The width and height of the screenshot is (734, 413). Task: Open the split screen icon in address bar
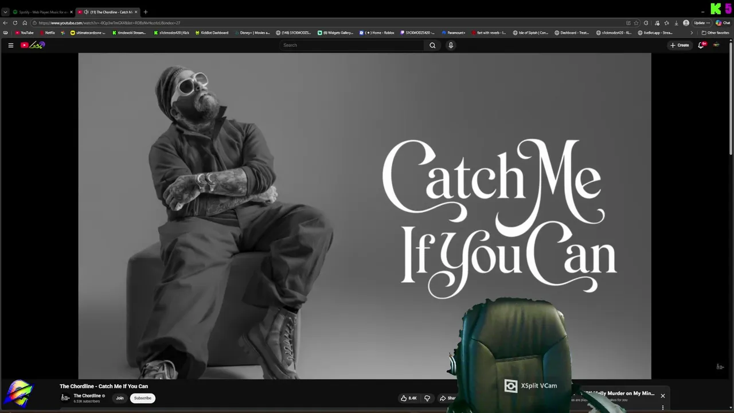628,23
